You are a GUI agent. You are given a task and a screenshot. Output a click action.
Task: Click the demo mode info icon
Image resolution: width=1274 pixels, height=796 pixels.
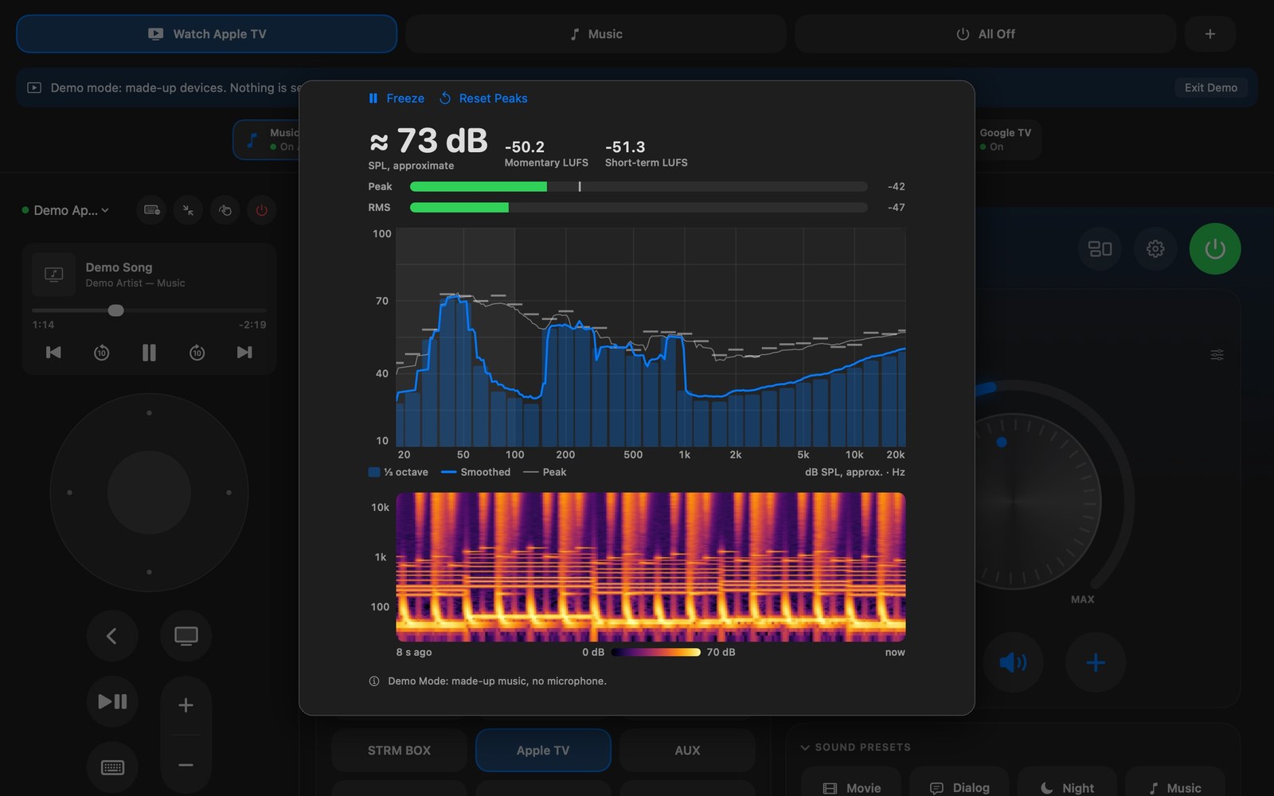(x=374, y=681)
